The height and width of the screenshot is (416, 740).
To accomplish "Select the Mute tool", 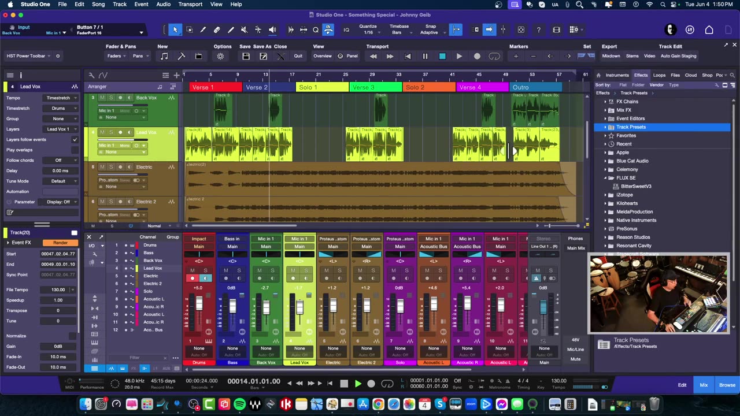I will pos(244,29).
